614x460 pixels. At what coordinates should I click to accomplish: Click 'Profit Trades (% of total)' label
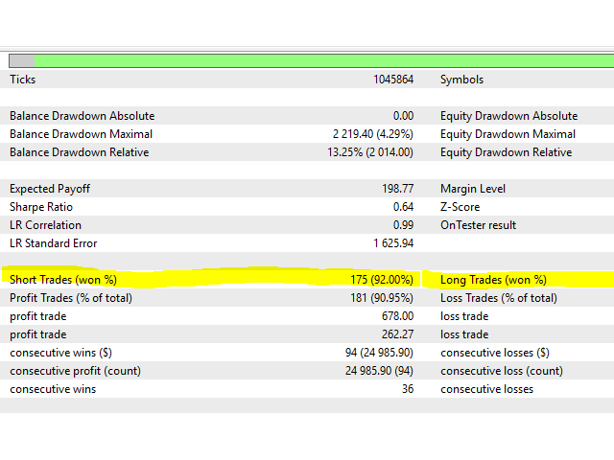[x=71, y=298]
